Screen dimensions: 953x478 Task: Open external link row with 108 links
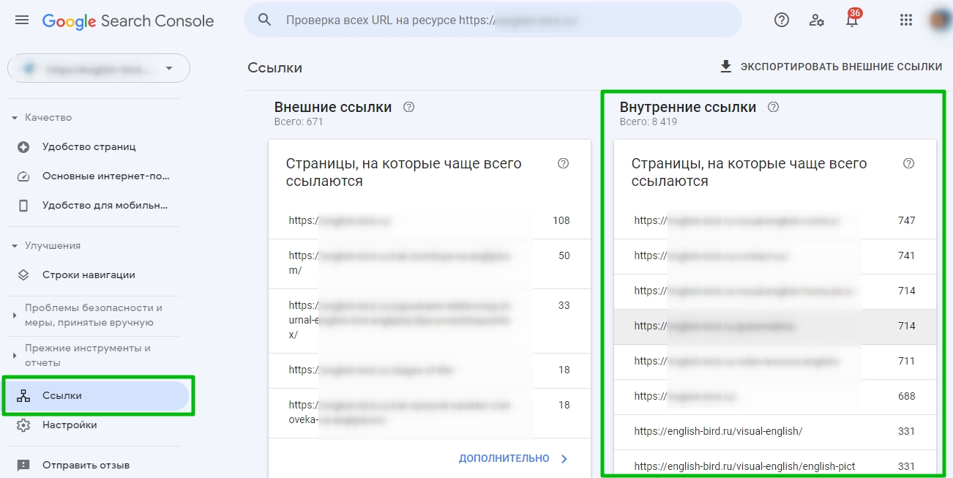(429, 220)
